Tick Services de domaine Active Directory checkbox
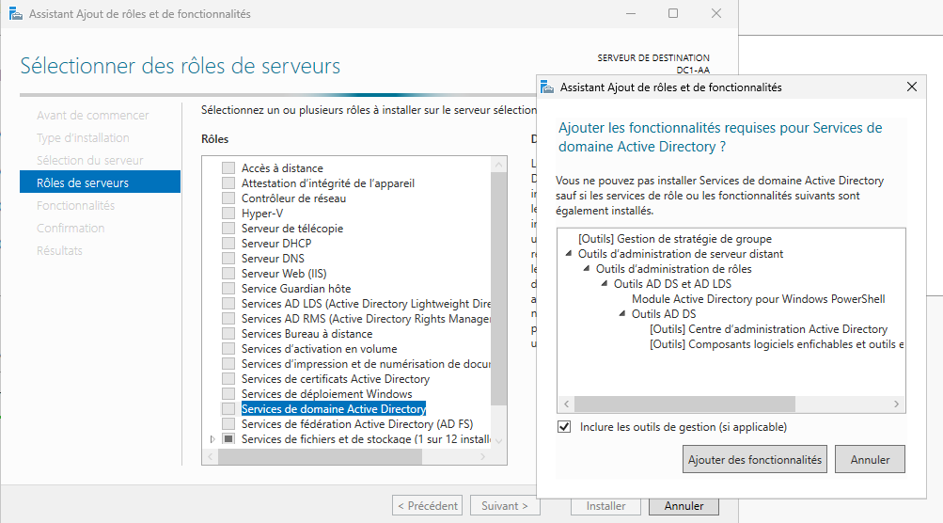Viewport: 943px width, 523px height. click(228, 408)
